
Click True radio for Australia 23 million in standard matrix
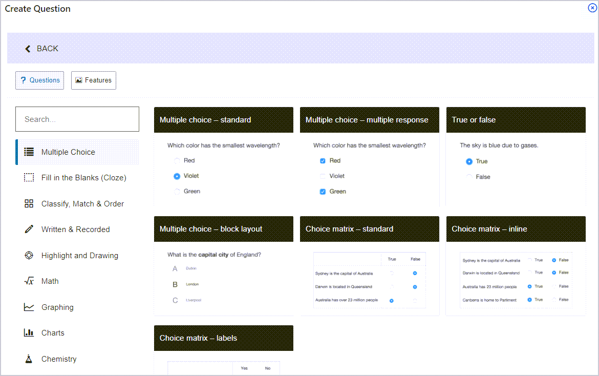pos(392,301)
